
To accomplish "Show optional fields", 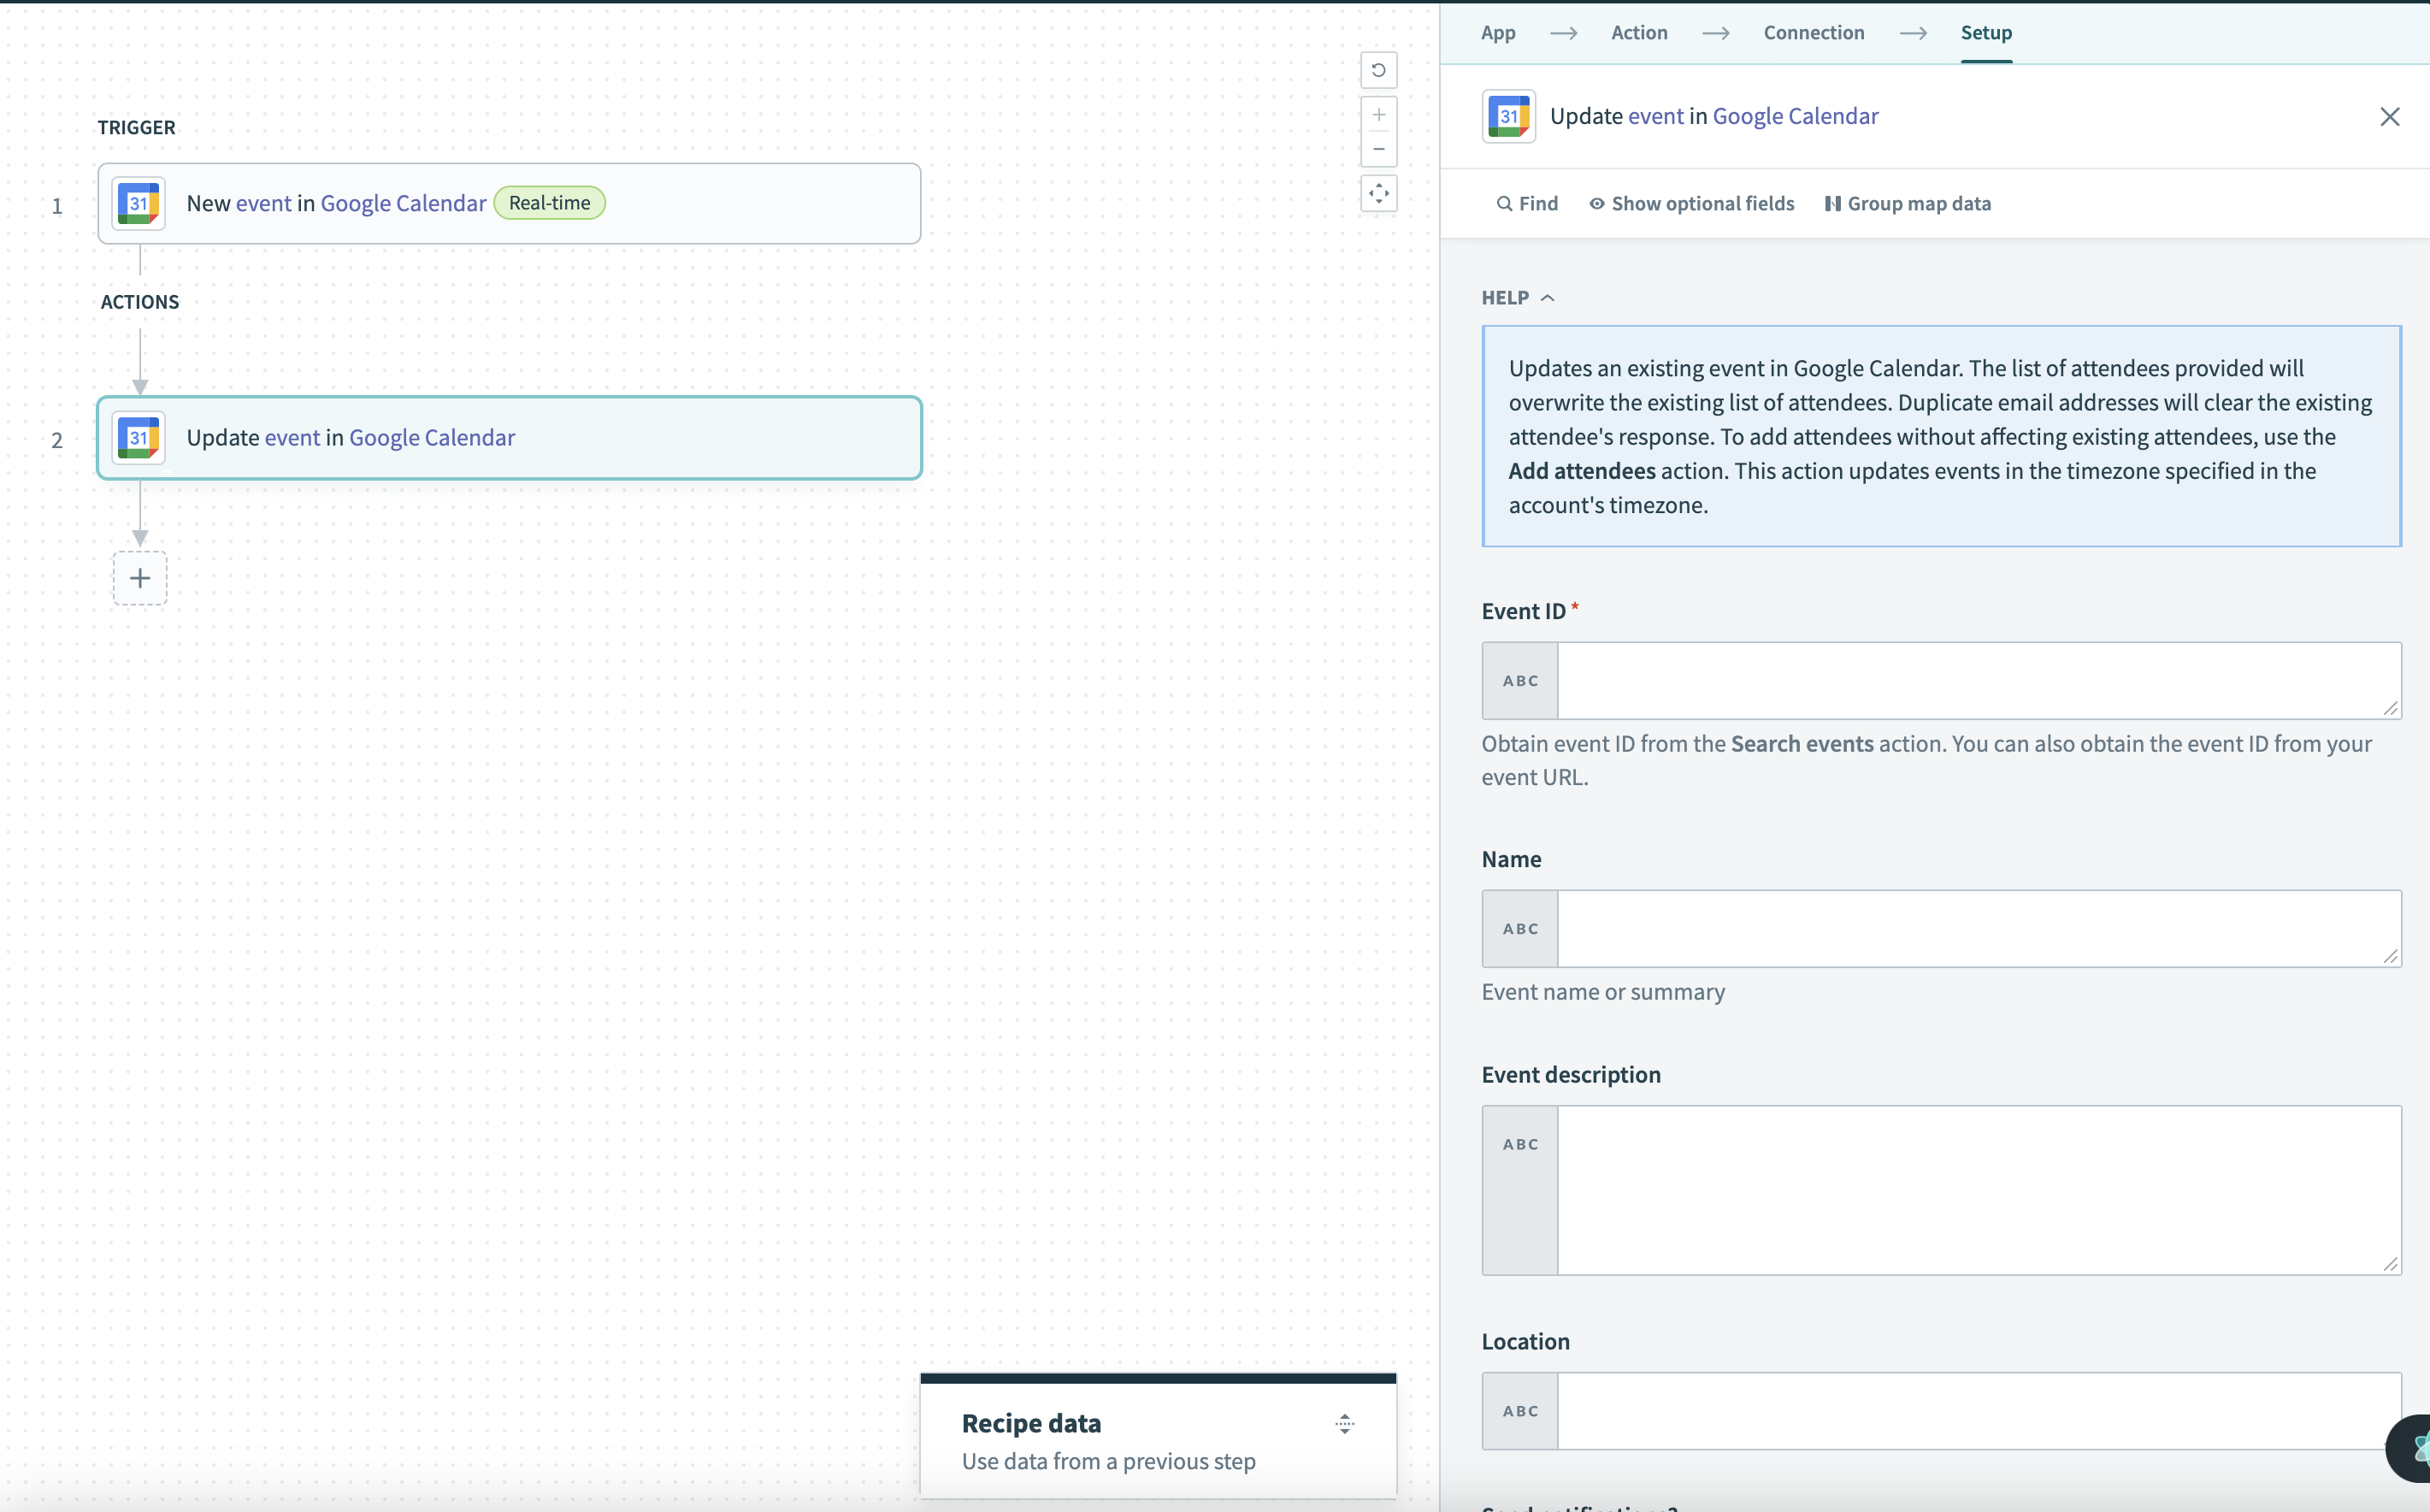I will click(1691, 203).
